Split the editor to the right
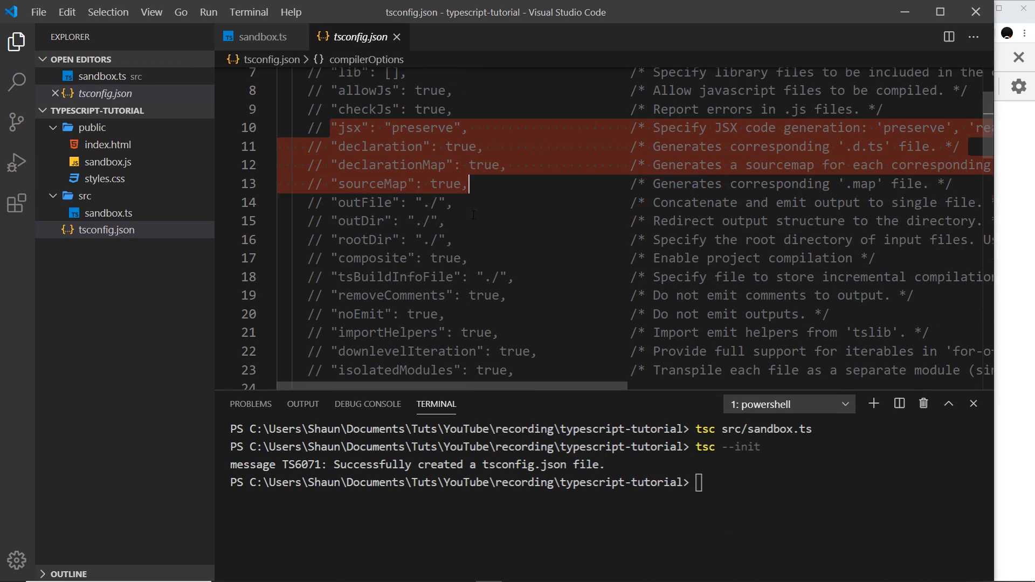 click(949, 37)
